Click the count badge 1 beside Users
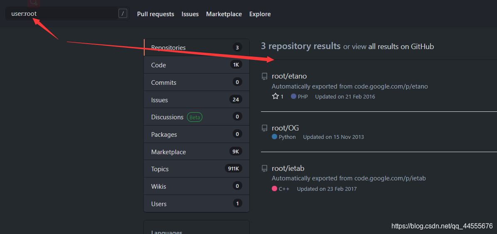 pos(237,203)
